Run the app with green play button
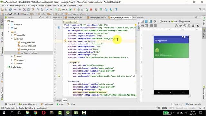The image size is (206, 116). pyautogui.click(x=70, y=10)
